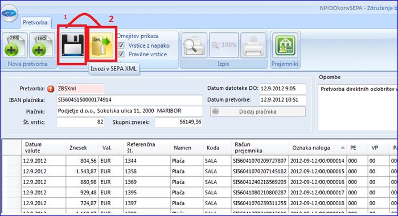Click the Dodaj plačnika button
Screen dimensions: 398x216
(x=258, y=111)
